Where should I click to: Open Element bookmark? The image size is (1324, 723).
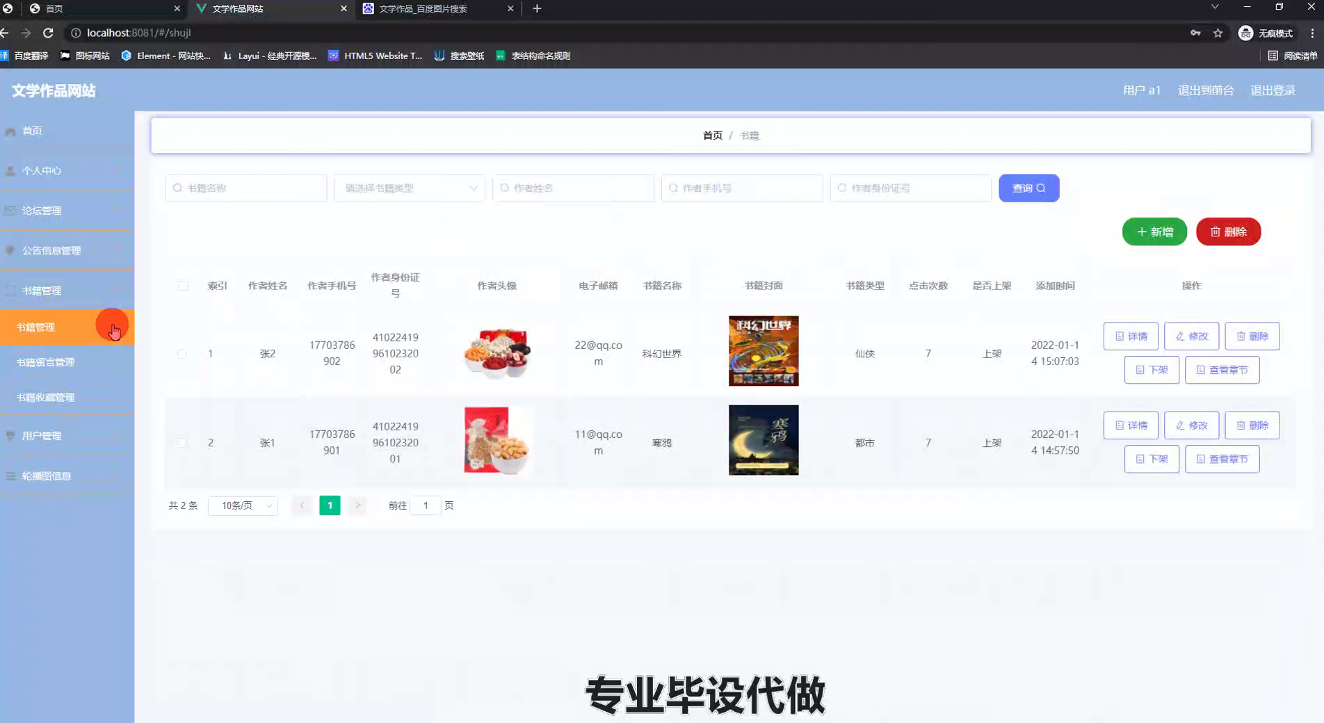coord(165,56)
